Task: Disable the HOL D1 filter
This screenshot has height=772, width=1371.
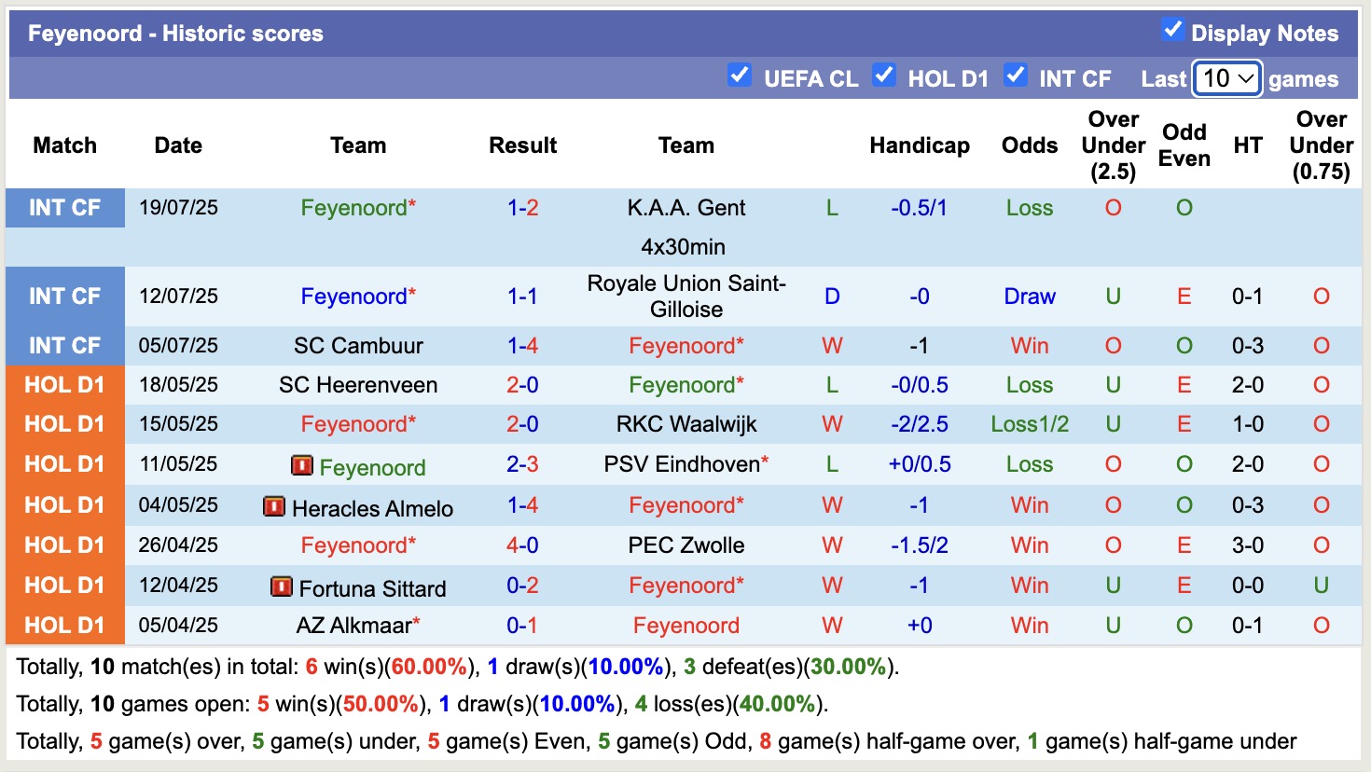Action: tap(884, 76)
